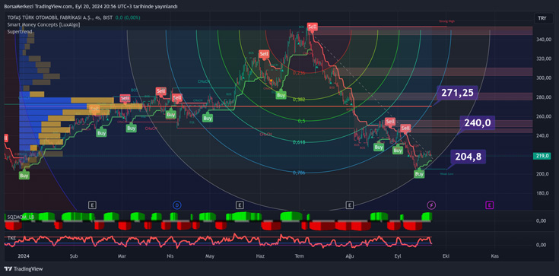
Task: Open the blue D dividend marker near Nis
Action: (176, 205)
